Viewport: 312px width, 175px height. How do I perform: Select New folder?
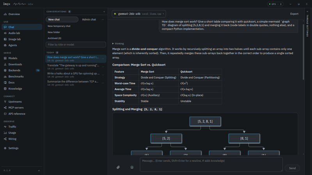[x=54, y=32]
